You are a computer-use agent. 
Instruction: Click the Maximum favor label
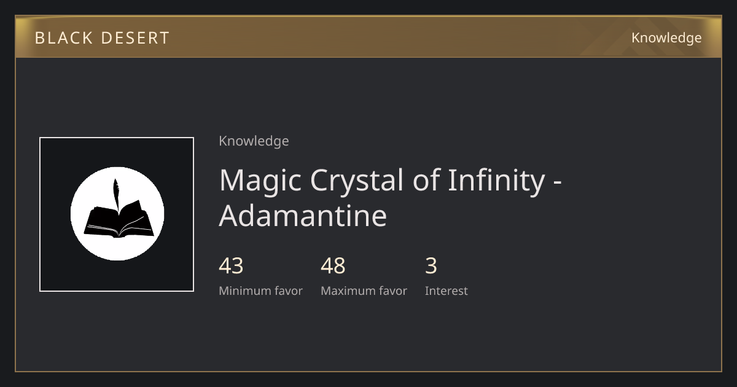pyautogui.click(x=364, y=291)
